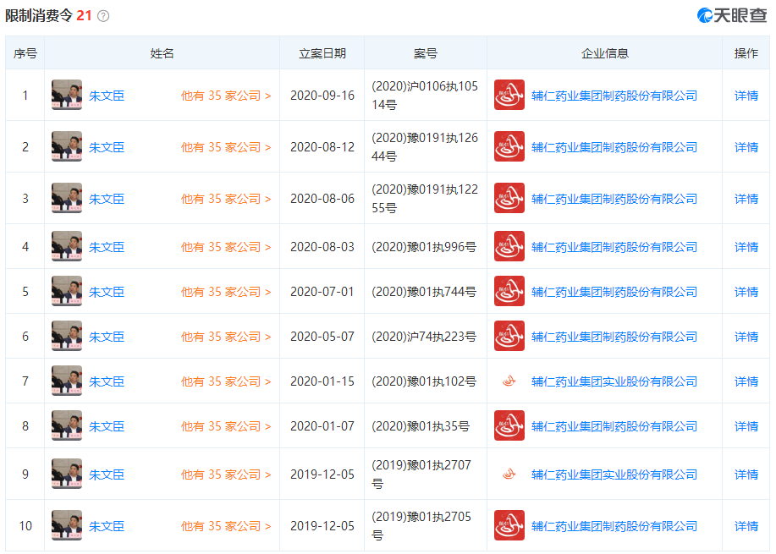Click company logo in row 1 (沪0106执10514号)
The width and height of the screenshot is (776, 554).
pyautogui.click(x=509, y=95)
